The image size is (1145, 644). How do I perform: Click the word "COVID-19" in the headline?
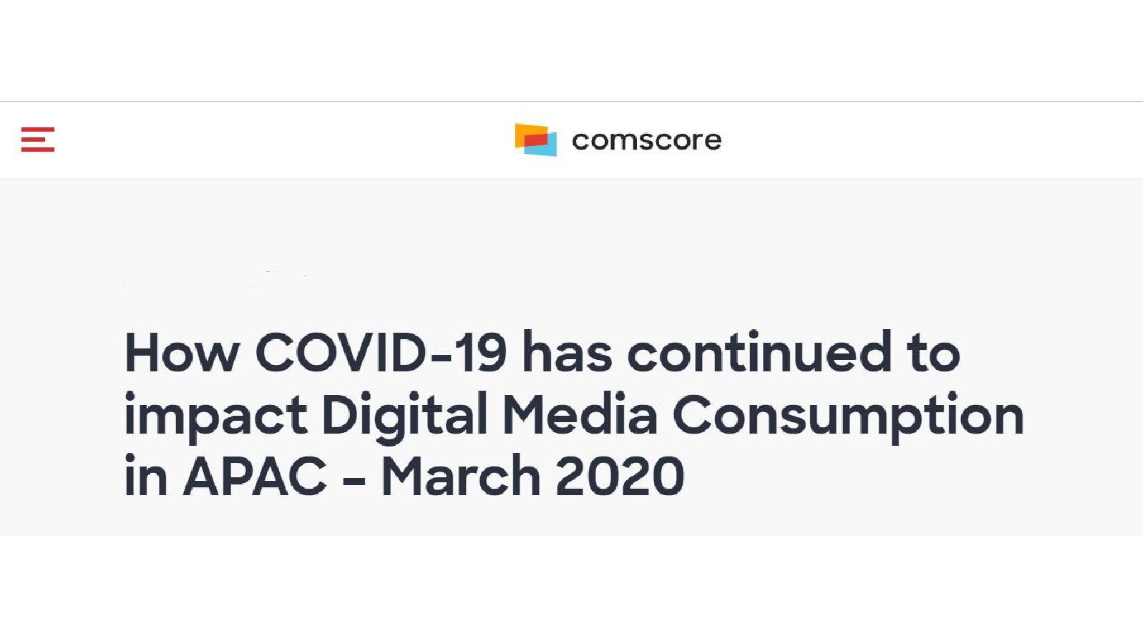pos(381,353)
